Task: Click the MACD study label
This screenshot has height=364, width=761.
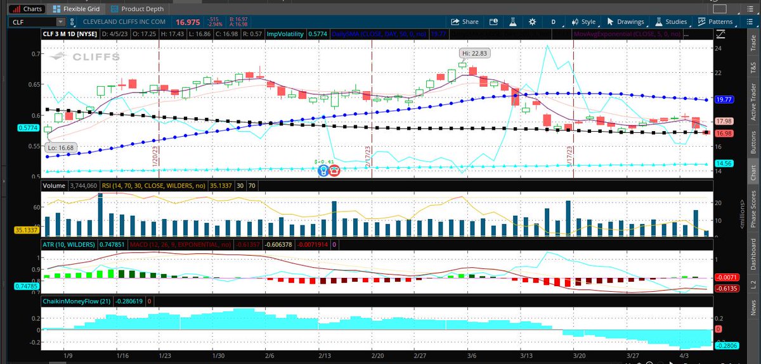Action: 180,244
